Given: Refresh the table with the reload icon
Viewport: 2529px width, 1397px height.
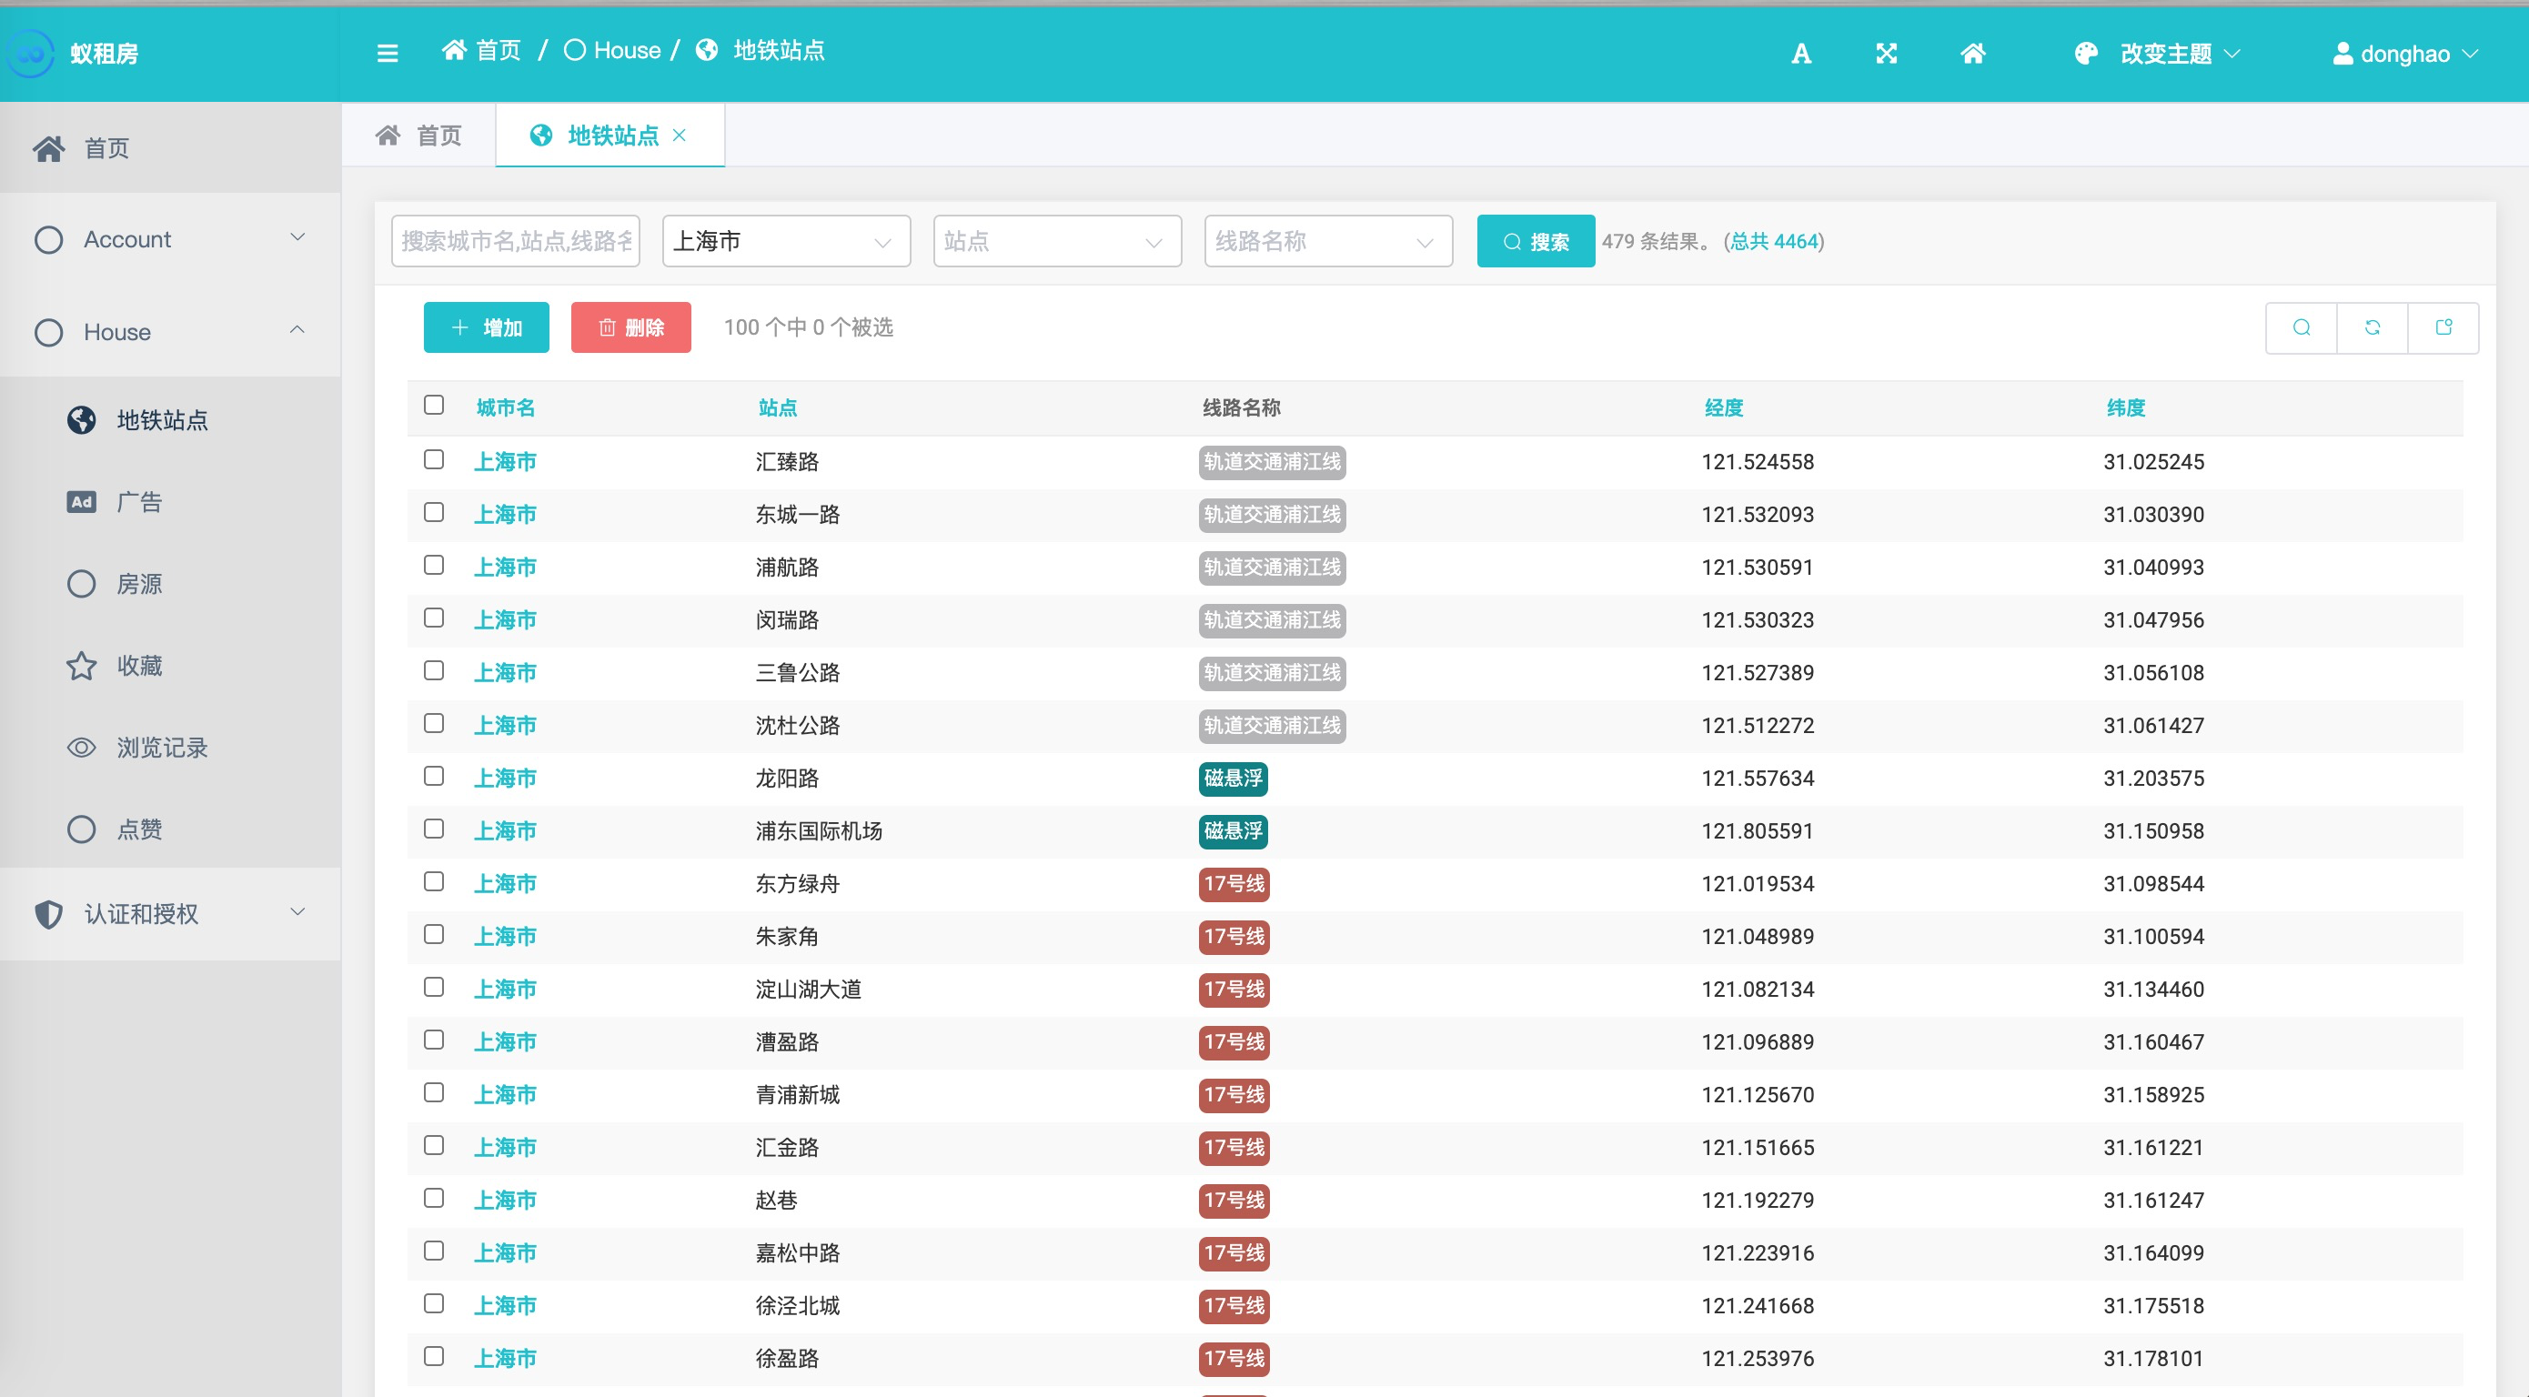Looking at the screenshot, I should tap(2372, 328).
